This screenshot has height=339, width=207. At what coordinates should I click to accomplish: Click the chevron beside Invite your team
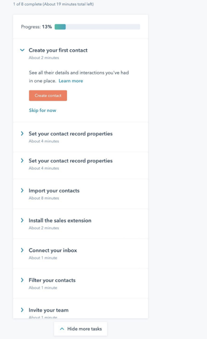coord(22,310)
